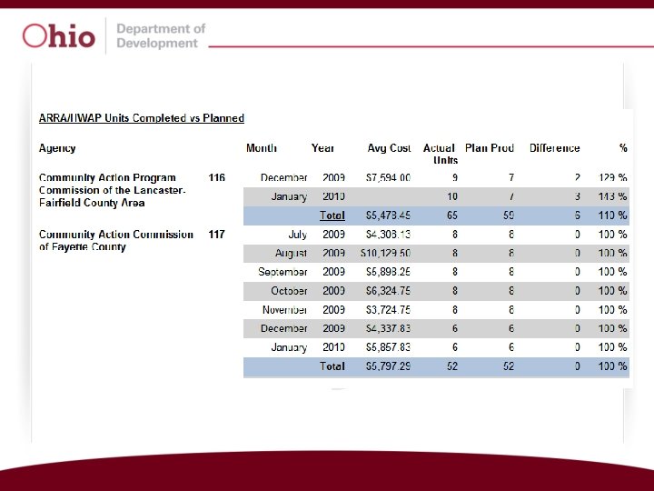Click the Actual Units column header

(x=441, y=154)
